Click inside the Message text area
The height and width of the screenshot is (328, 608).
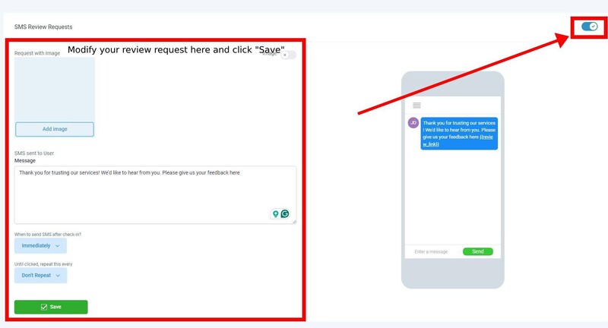156,195
